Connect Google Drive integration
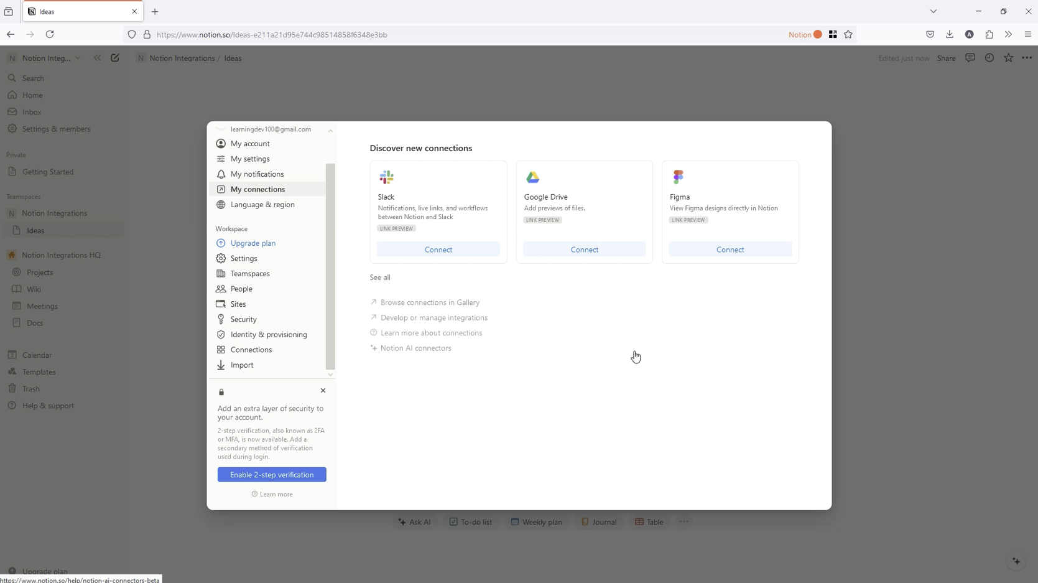The height and width of the screenshot is (583, 1038). pyautogui.click(x=585, y=250)
